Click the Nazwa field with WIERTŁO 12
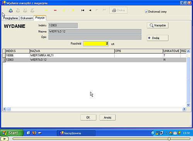This screenshot has height=141, width=193. (95, 31)
